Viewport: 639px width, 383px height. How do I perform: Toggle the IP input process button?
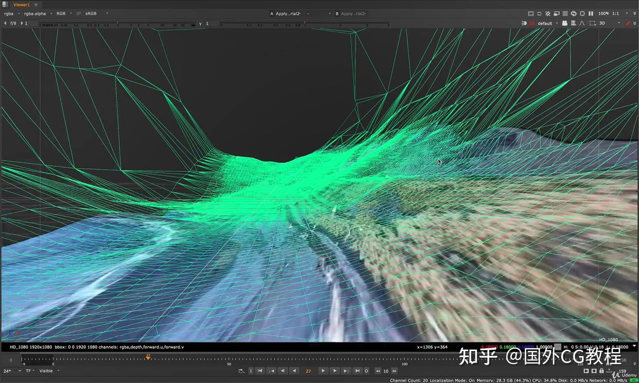pos(78,13)
